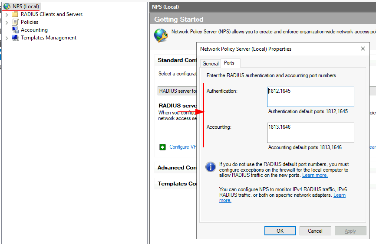Image resolution: width=376 pixels, height=244 pixels.
Task: Click the 'Accounting:' label
Action: [x=219, y=127]
